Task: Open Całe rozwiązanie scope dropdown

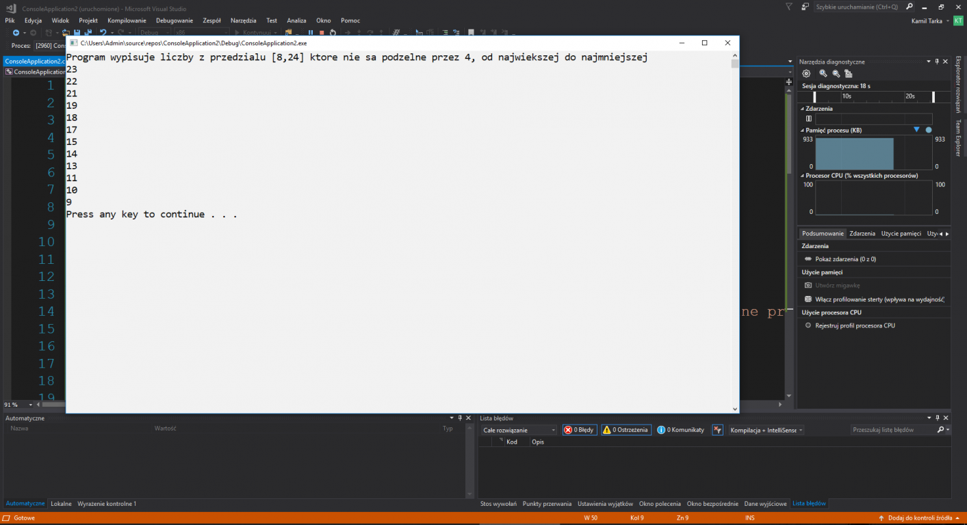Action: point(519,430)
